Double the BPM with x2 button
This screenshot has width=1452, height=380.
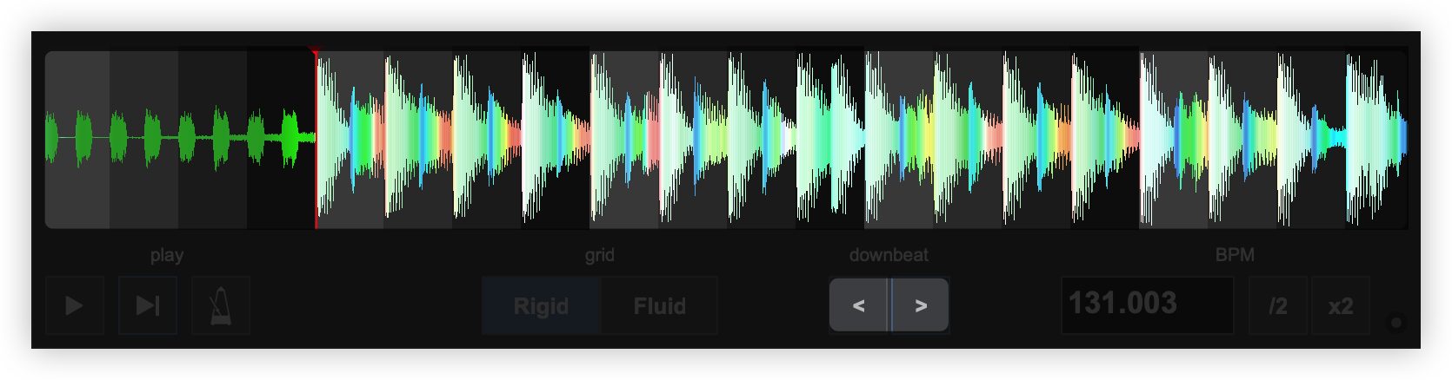point(1340,305)
